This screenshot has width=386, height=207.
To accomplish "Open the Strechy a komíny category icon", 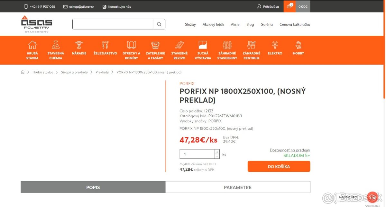I will point(131,45).
